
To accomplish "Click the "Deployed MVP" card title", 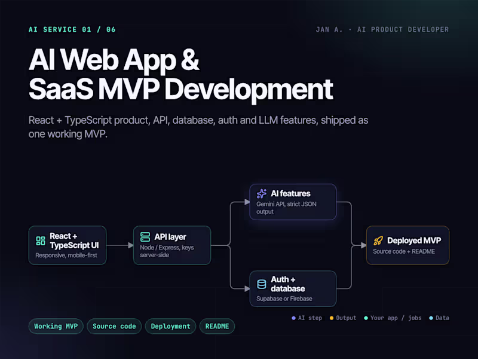I will [x=414, y=241].
